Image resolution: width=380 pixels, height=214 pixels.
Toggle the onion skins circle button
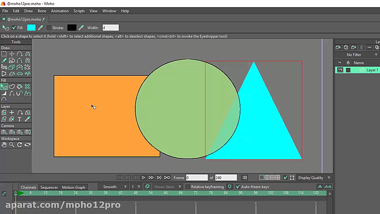pos(147,187)
